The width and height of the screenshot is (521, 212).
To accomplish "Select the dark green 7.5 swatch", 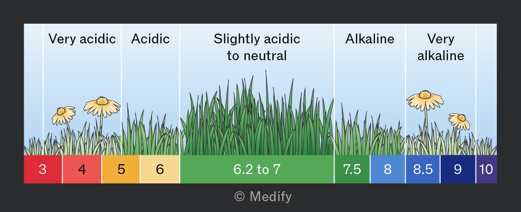I will coord(352,169).
